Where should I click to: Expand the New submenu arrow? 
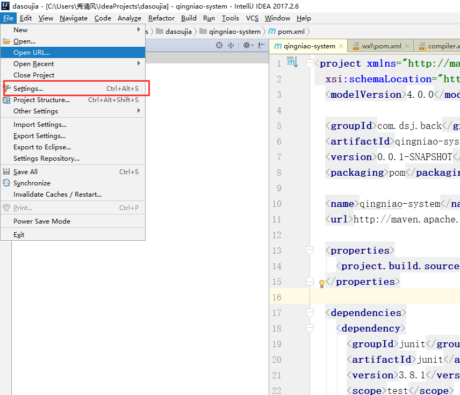click(139, 30)
